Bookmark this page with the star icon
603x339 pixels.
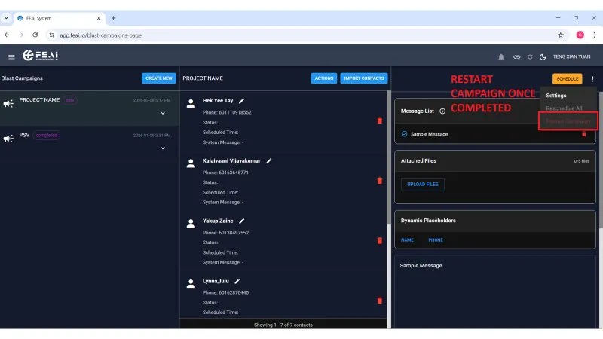click(560, 35)
